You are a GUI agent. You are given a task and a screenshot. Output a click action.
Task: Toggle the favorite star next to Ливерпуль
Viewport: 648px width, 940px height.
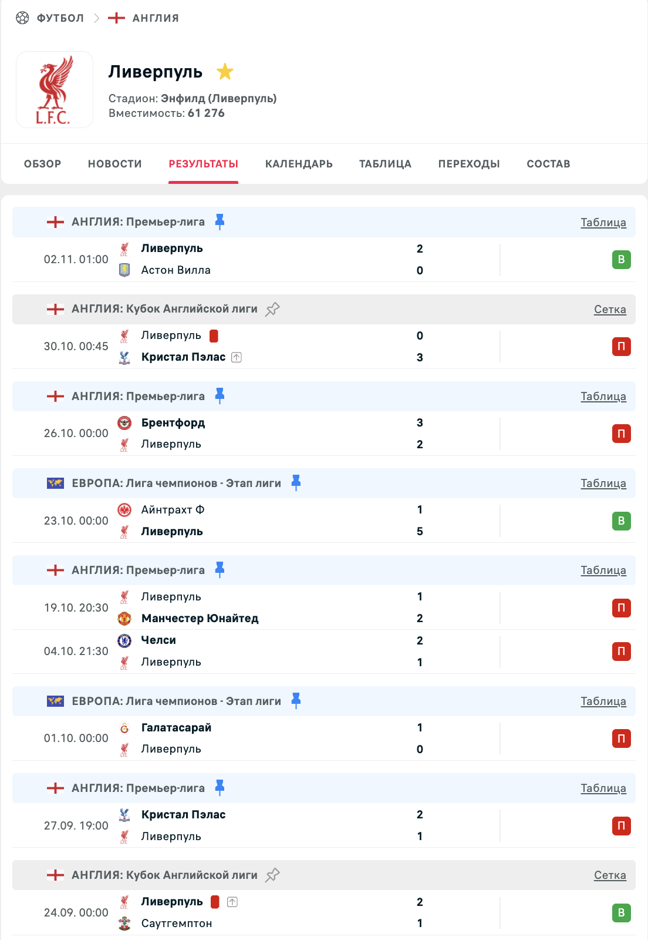point(225,72)
